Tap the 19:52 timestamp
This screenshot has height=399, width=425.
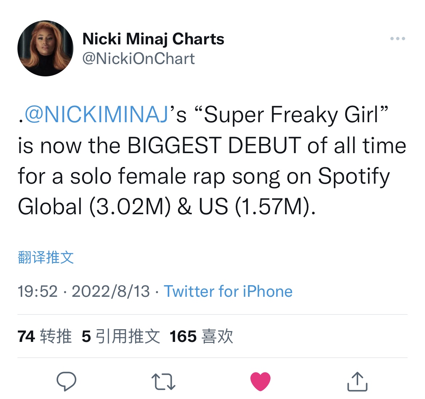click(38, 291)
